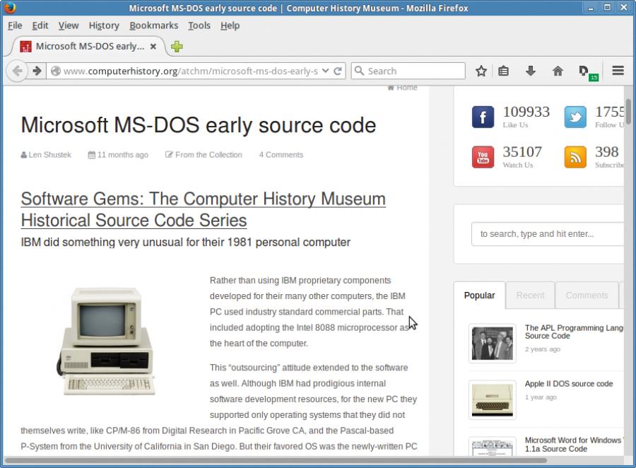Open the From the Collection category link

tap(204, 155)
